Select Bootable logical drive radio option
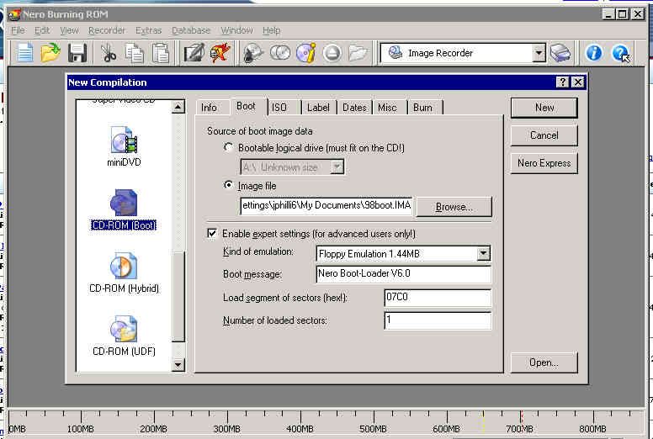Screen dimensions: 653x439 [228, 147]
